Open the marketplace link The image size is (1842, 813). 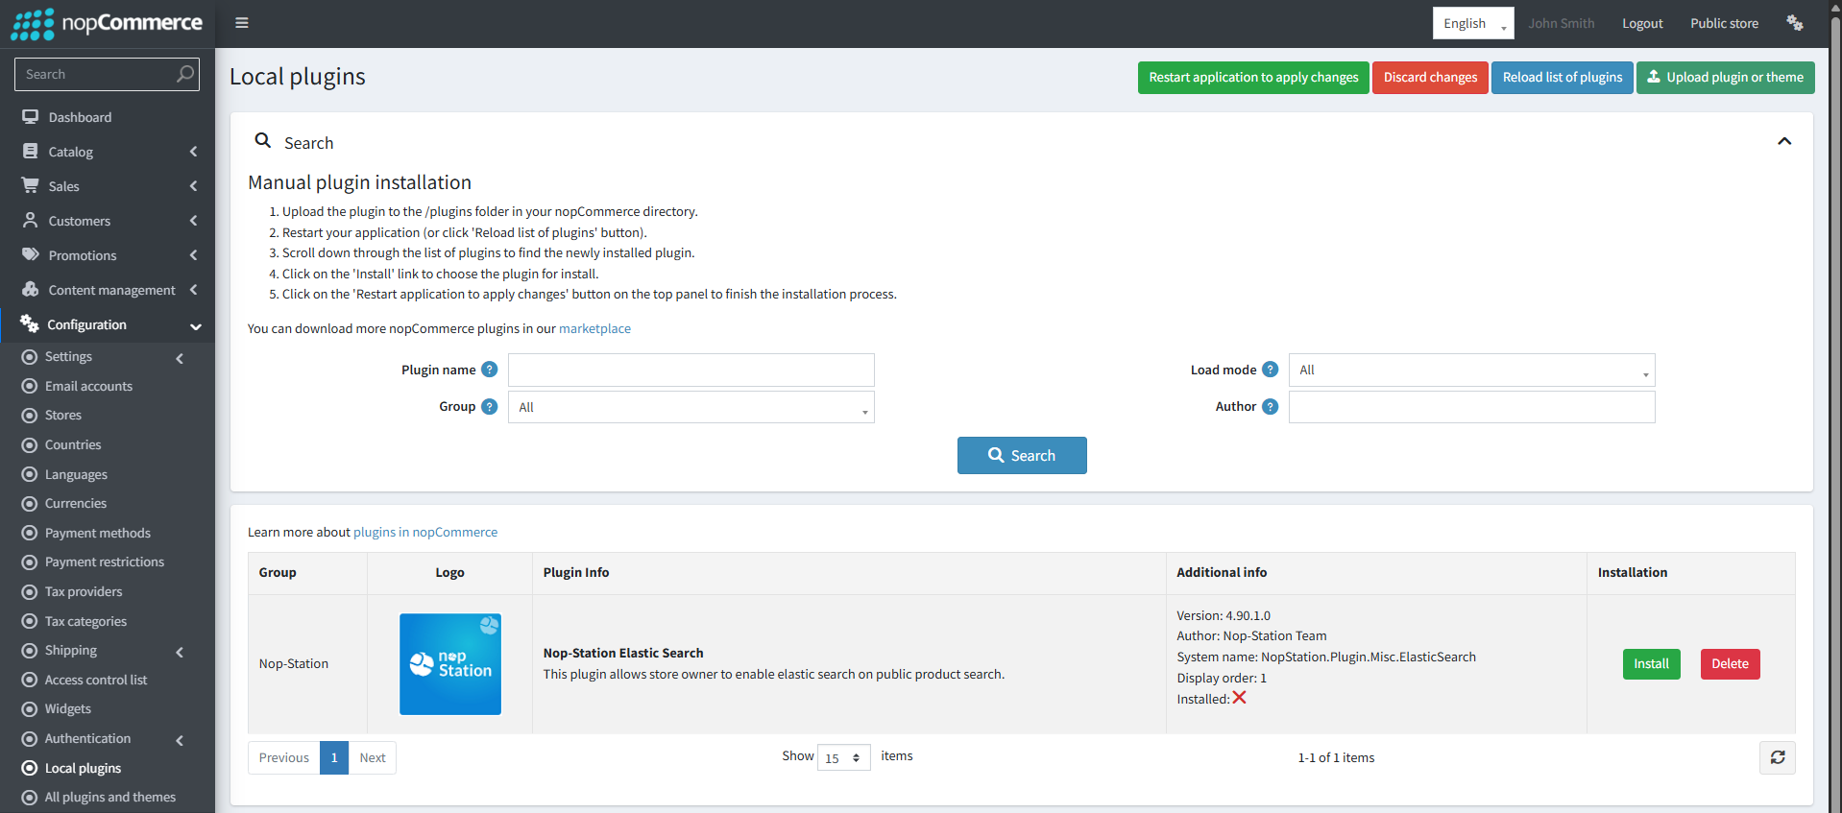point(594,328)
